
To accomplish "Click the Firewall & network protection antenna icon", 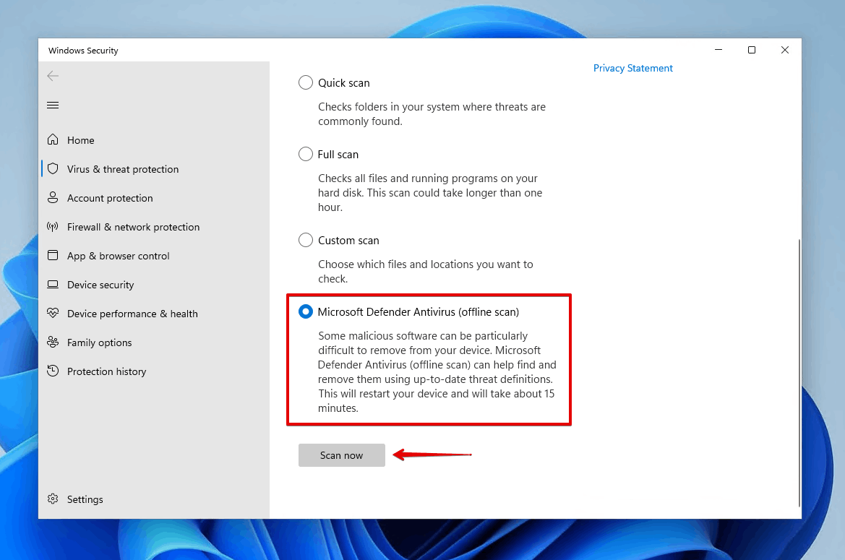I will 53,227.
